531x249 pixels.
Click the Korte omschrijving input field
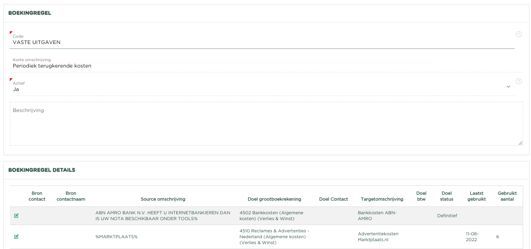(267, 64)
